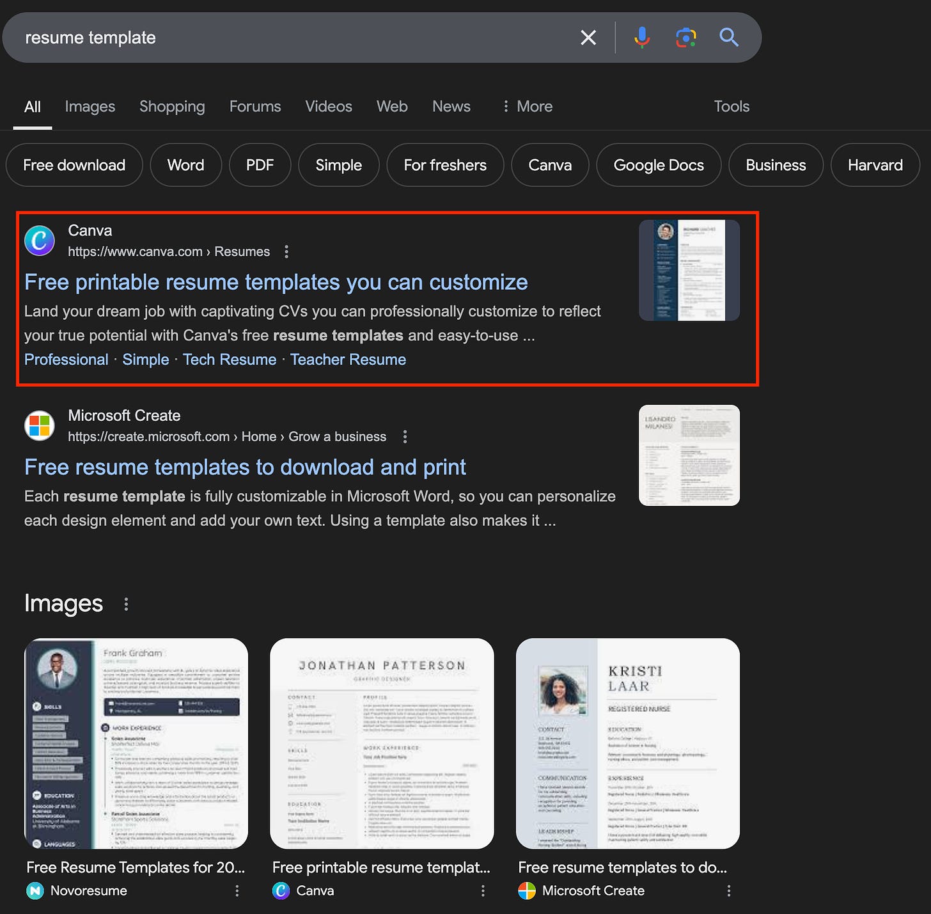This screenshot has height=914, width=931.
Task: Apply the PDF filter chip
Action: pos(260,165)
